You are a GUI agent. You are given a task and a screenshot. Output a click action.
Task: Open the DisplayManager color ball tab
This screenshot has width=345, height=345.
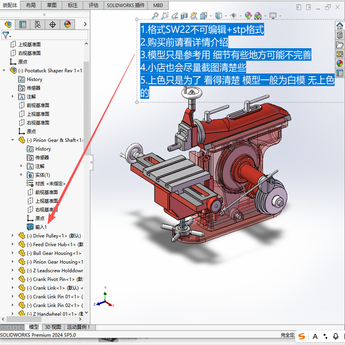point(67,24)
